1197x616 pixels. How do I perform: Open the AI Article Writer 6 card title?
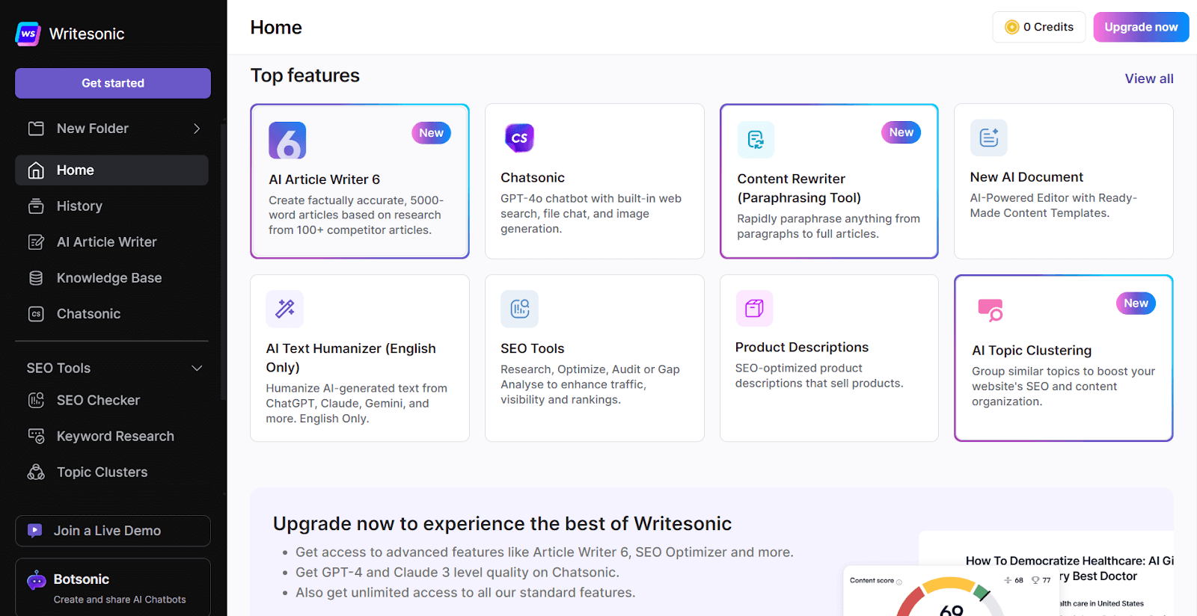click(x=325, y=179)
